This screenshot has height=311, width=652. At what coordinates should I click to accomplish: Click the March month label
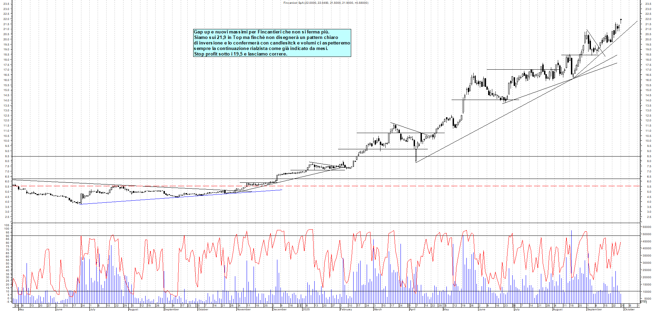click(377, 309)
